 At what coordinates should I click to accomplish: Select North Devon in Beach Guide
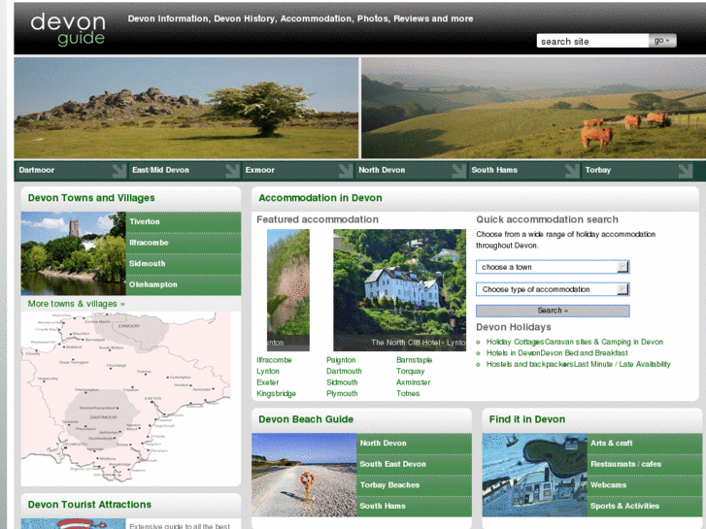[415, 444]
